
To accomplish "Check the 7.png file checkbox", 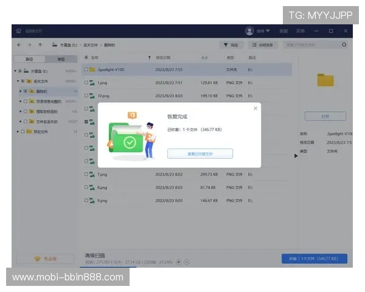I will pos(86,174).
